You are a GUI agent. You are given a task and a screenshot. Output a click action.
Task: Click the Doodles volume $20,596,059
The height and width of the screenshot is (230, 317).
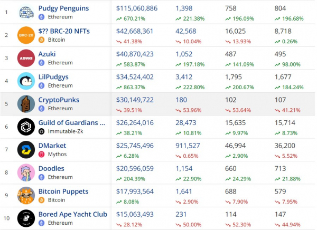135,169
